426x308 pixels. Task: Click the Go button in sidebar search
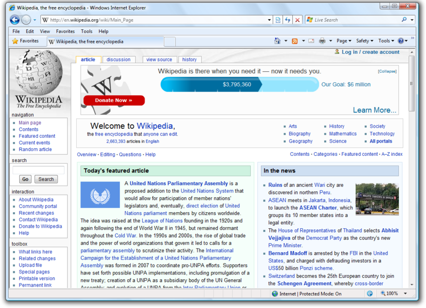click(x=25, y=179)
